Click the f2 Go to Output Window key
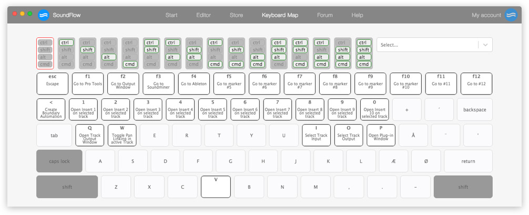 pyautogui.click(x=123, y=84)
